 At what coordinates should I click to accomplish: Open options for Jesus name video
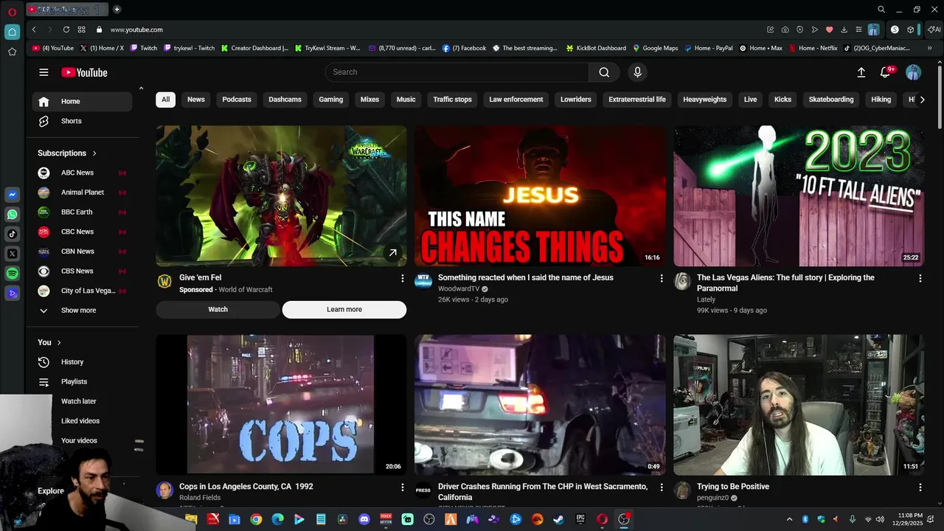[x=661, y=278]
